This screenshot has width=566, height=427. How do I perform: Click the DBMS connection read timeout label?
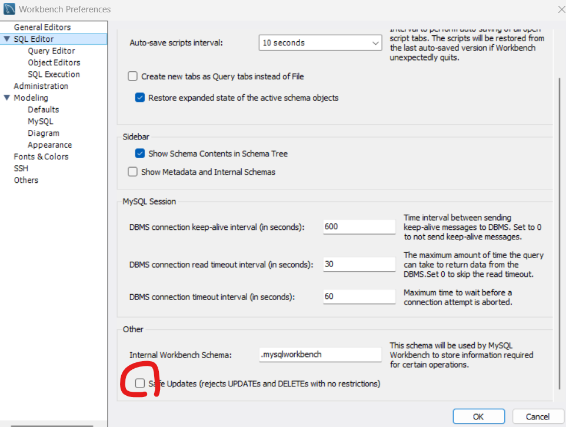pyautogui.click(x=221, y=265)
